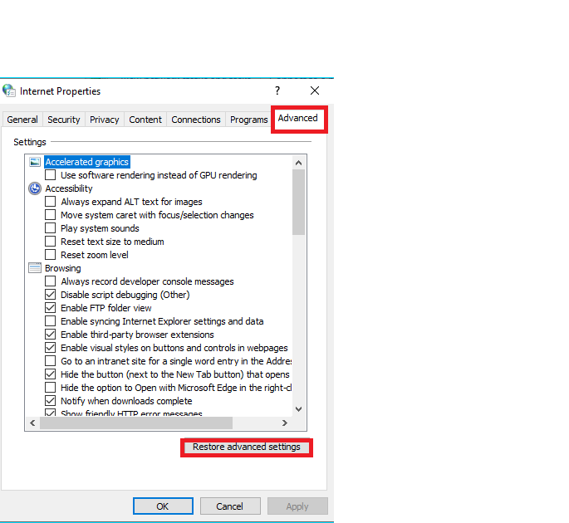Enable Use software rendering instead of GPU rendering
This screenshot has height=523, width=569.
pos(50,175)
